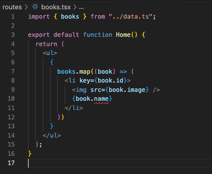Click the chevron after routes breadcrumb

[x=26, y=7]
